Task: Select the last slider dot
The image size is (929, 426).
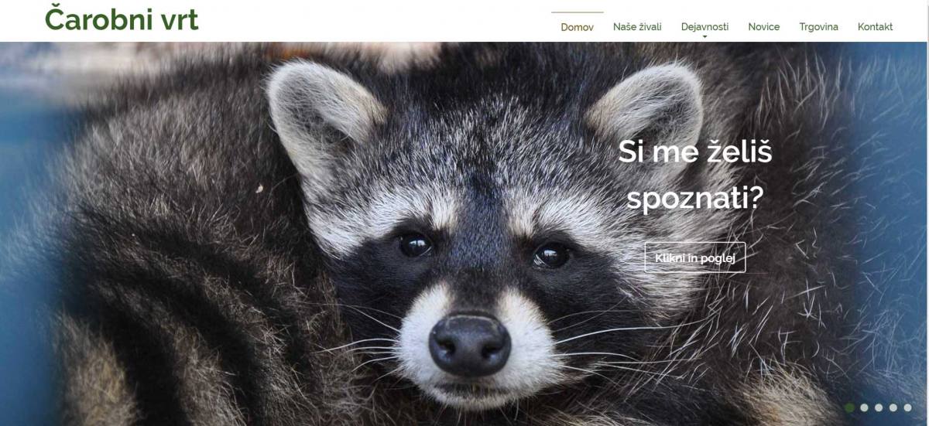Action: point(907,407)
